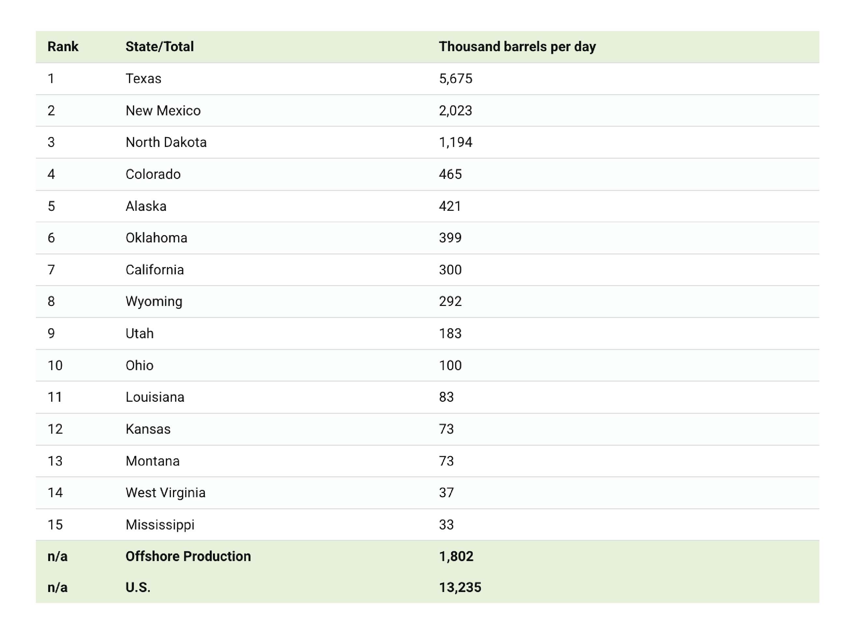Select the California row name
This screenshot has width=865, height=636.
click(154, 270)
